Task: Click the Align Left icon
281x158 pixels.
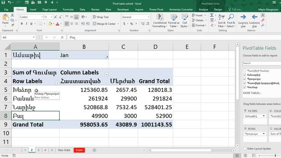Action: tap(67, 24)
